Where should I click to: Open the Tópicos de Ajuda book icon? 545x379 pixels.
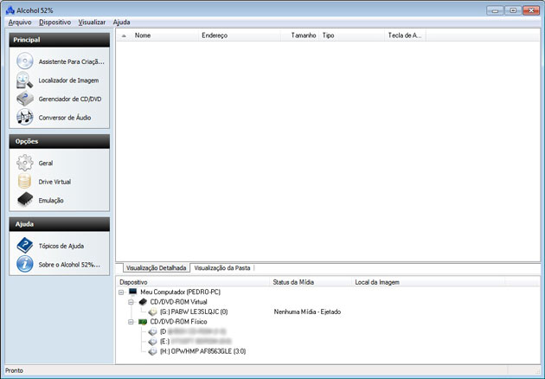25,246
